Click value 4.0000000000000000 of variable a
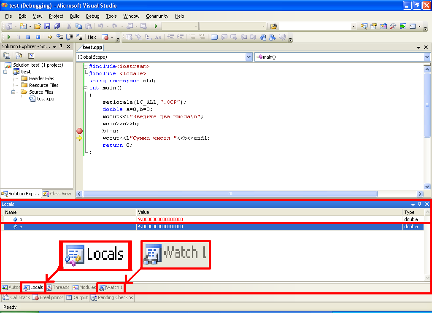Image resolution: width=432 pixels, height=313 pixels. click(161, 227)
